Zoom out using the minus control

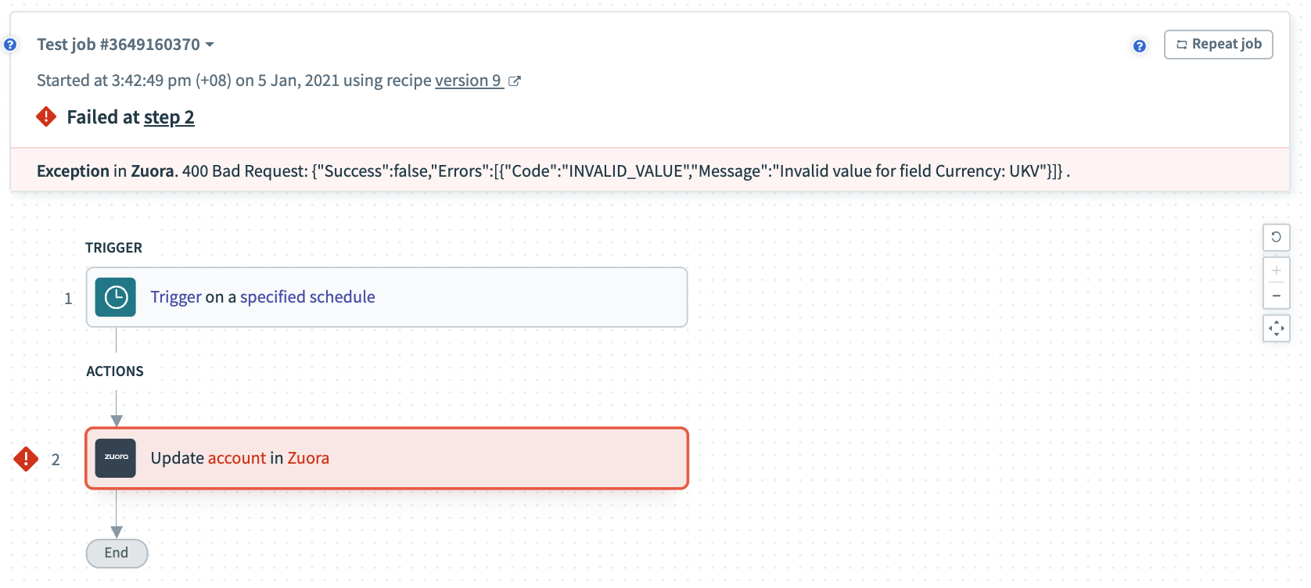(1277, 296)
